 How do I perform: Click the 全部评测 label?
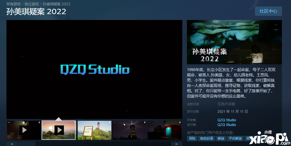click(x=193, y=104)
